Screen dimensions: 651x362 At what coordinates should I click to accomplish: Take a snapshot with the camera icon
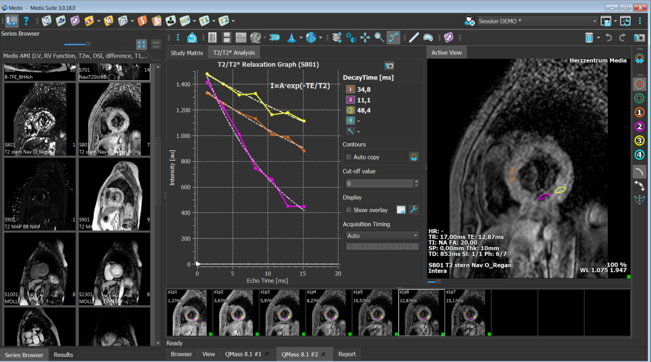pos(639,38)
